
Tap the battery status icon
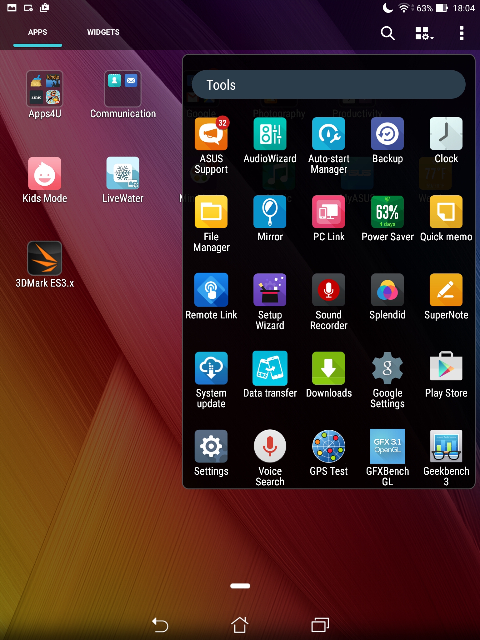tap(442, 8)
